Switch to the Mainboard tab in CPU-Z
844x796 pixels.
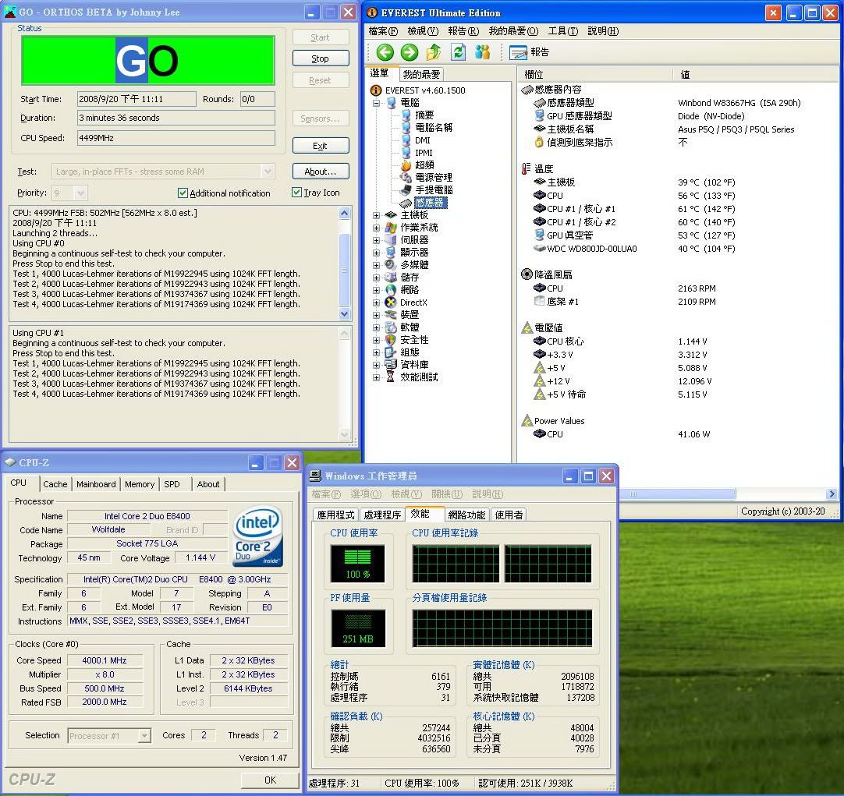tap(96, 484)
